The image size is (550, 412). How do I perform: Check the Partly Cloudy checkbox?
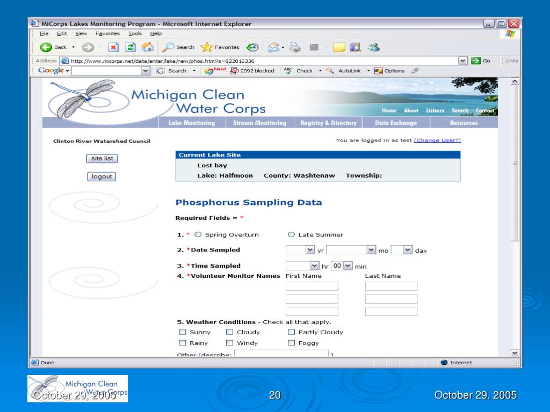click(x=291, y=332)
